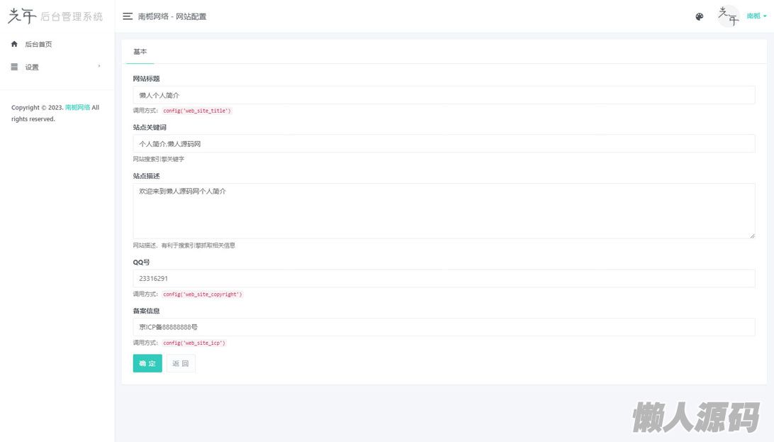Image resolution: width=774 pixels, height=442 pixels.
Task: Click the textarea resize handle corner
Action: [752, 236]
